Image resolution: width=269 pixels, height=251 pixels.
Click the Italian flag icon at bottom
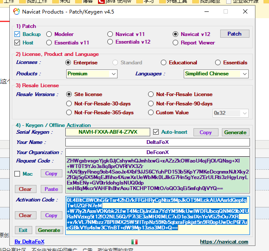point(134,242)
